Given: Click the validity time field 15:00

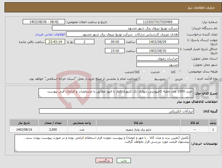Looking at the screenshot, I should 115,51.
